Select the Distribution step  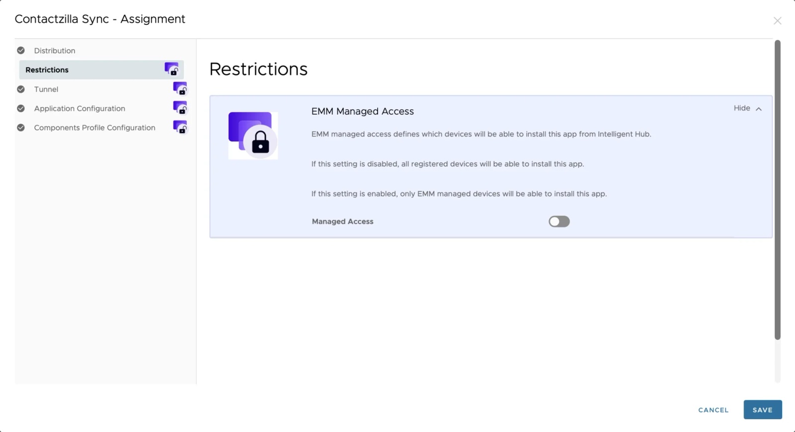[55, 50]
